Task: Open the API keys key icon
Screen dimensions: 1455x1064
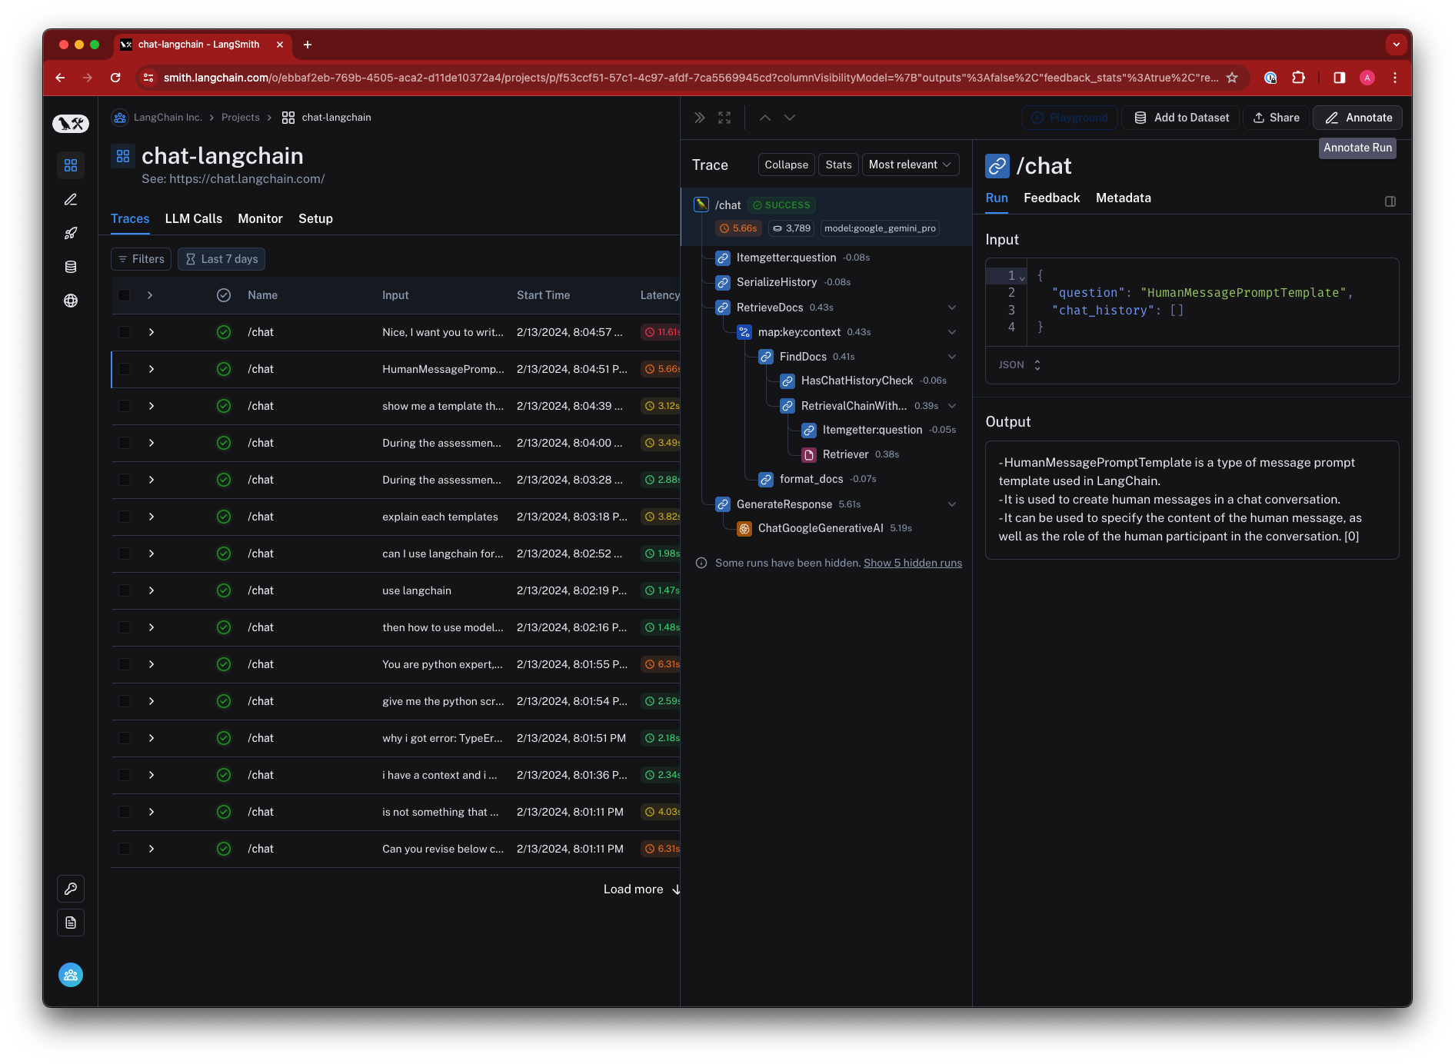Action: point(71,889)
